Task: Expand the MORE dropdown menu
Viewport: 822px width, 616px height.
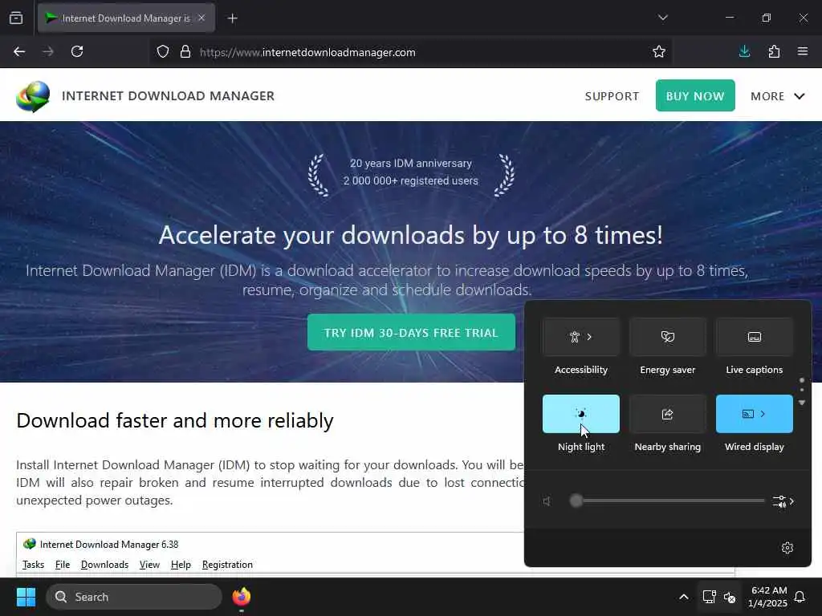Action: (777, 96)
